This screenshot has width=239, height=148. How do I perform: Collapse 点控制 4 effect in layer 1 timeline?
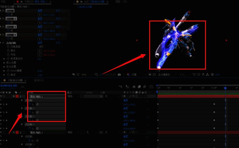(22, 124)
